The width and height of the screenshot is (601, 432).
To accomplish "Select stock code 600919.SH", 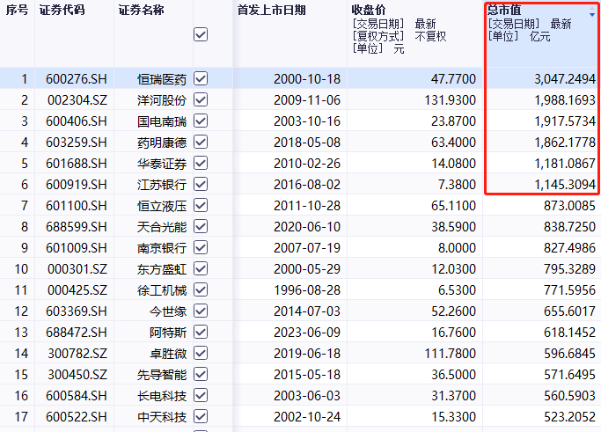I will coord(77,185).
